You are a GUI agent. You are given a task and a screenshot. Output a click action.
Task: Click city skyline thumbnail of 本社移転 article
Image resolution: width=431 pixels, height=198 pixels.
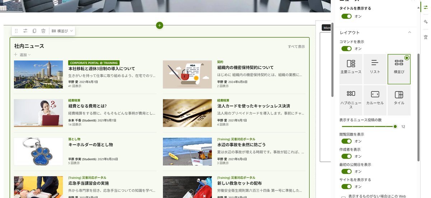tap(38, 74)
